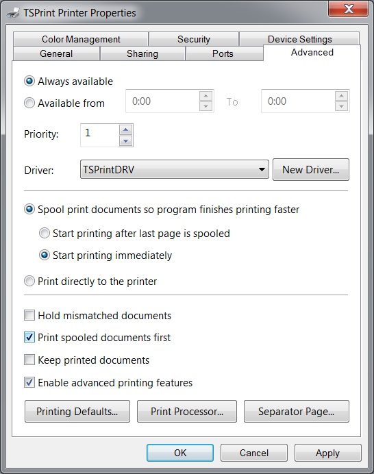Viewport: 374px width, 474px height.
Task: Close the TSPrint Printer Properties dialog
Action: click(x=348, y=8)
